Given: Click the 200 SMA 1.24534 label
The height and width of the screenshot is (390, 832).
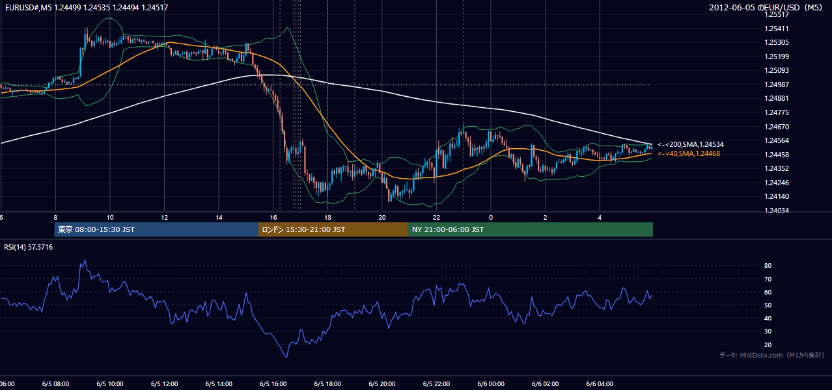Looking at the screenshot, I should coord(691,144).
